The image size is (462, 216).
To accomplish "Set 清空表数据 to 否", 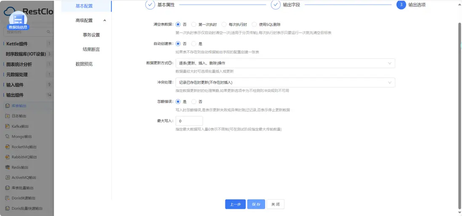I will (178, 24).
